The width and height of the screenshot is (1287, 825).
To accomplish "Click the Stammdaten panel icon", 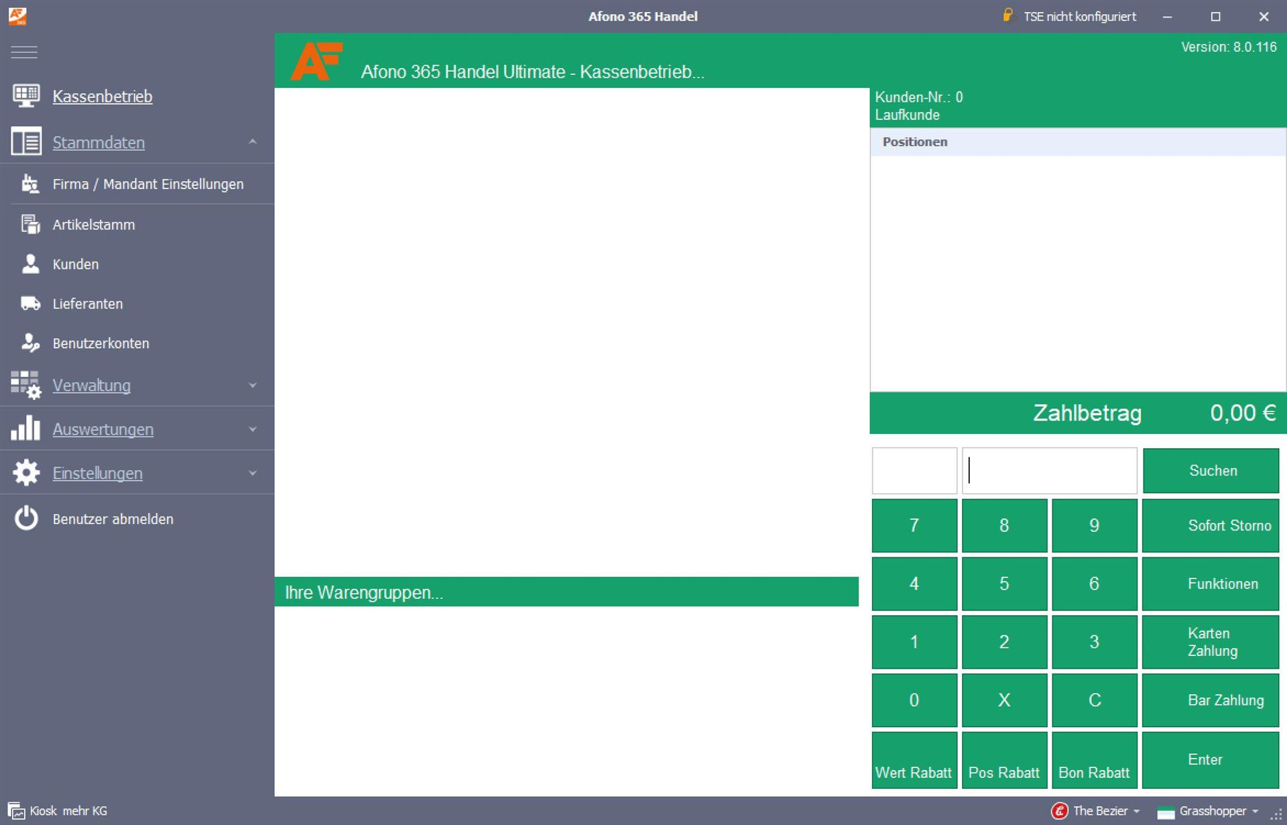I will tap(26, 142).
